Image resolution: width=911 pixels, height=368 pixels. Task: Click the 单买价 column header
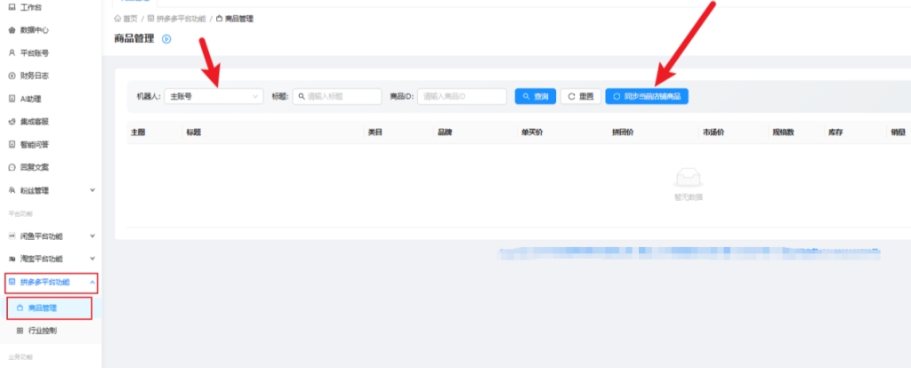pyautogui.click(x=532, y=132)
